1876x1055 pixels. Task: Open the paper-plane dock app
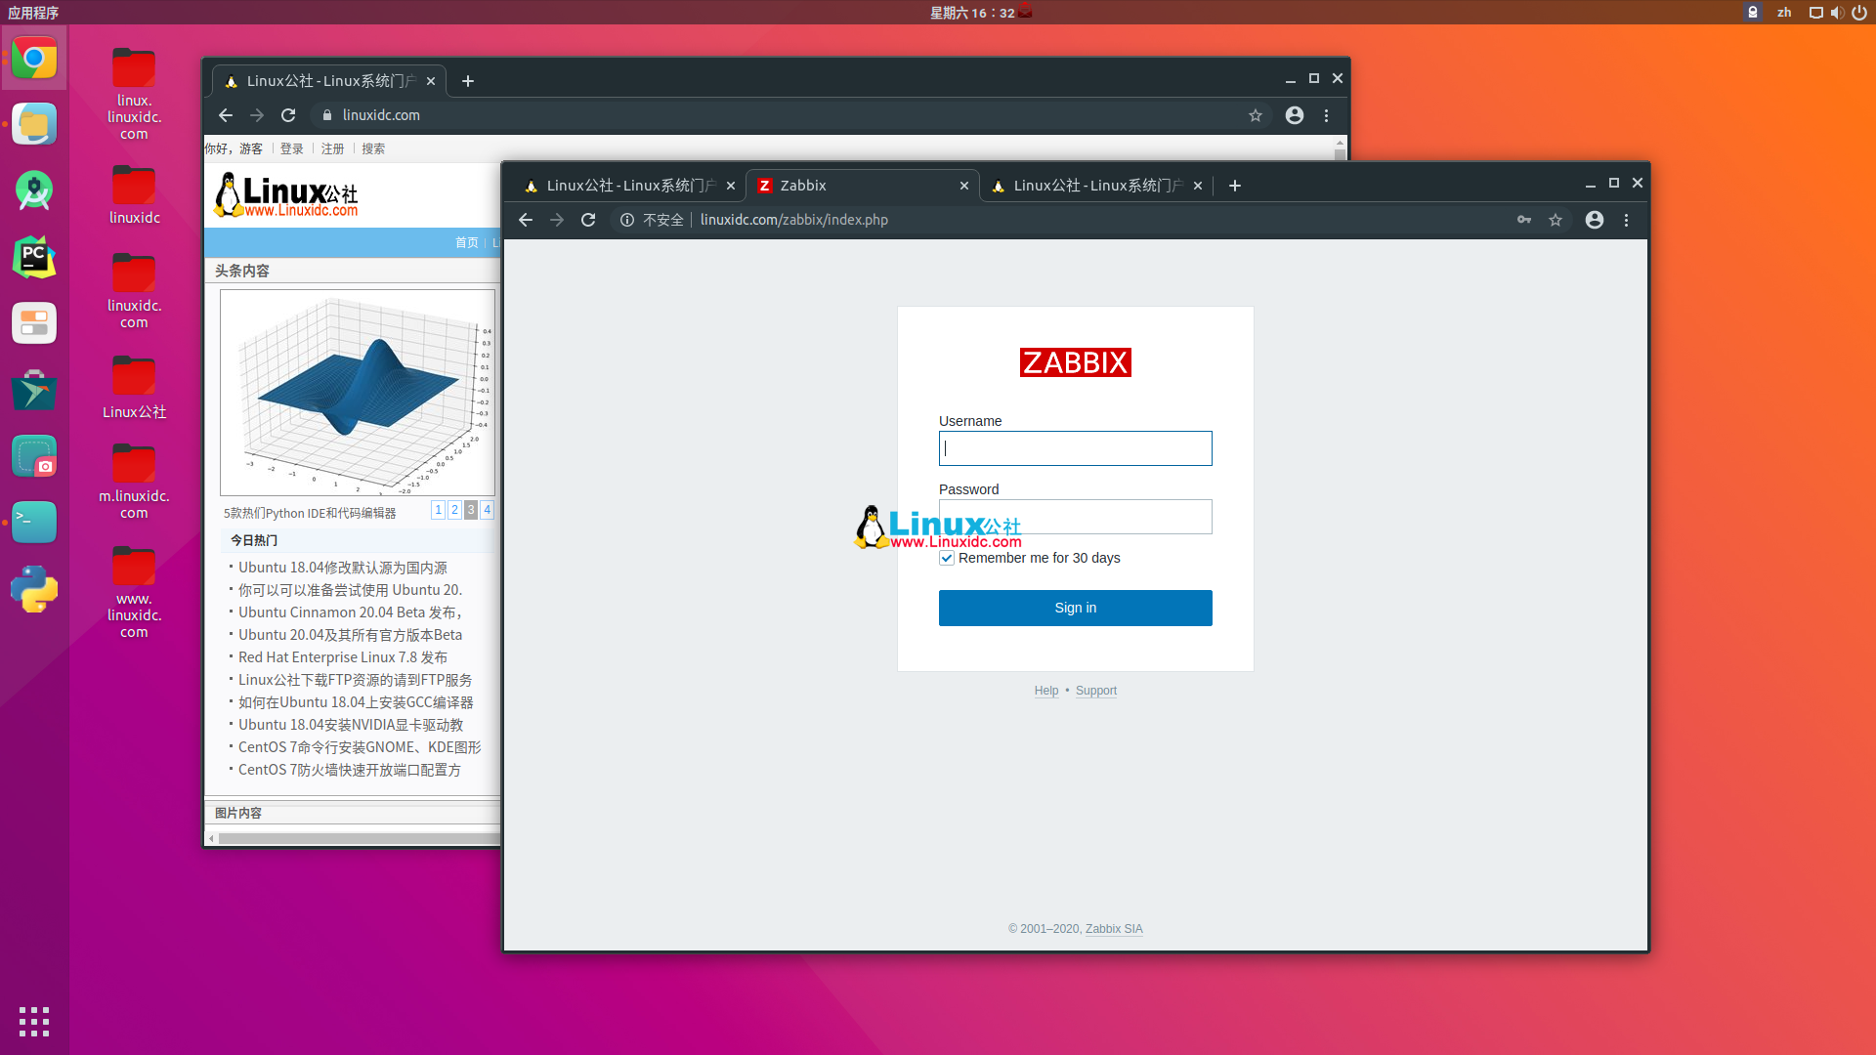coord(34,390)
